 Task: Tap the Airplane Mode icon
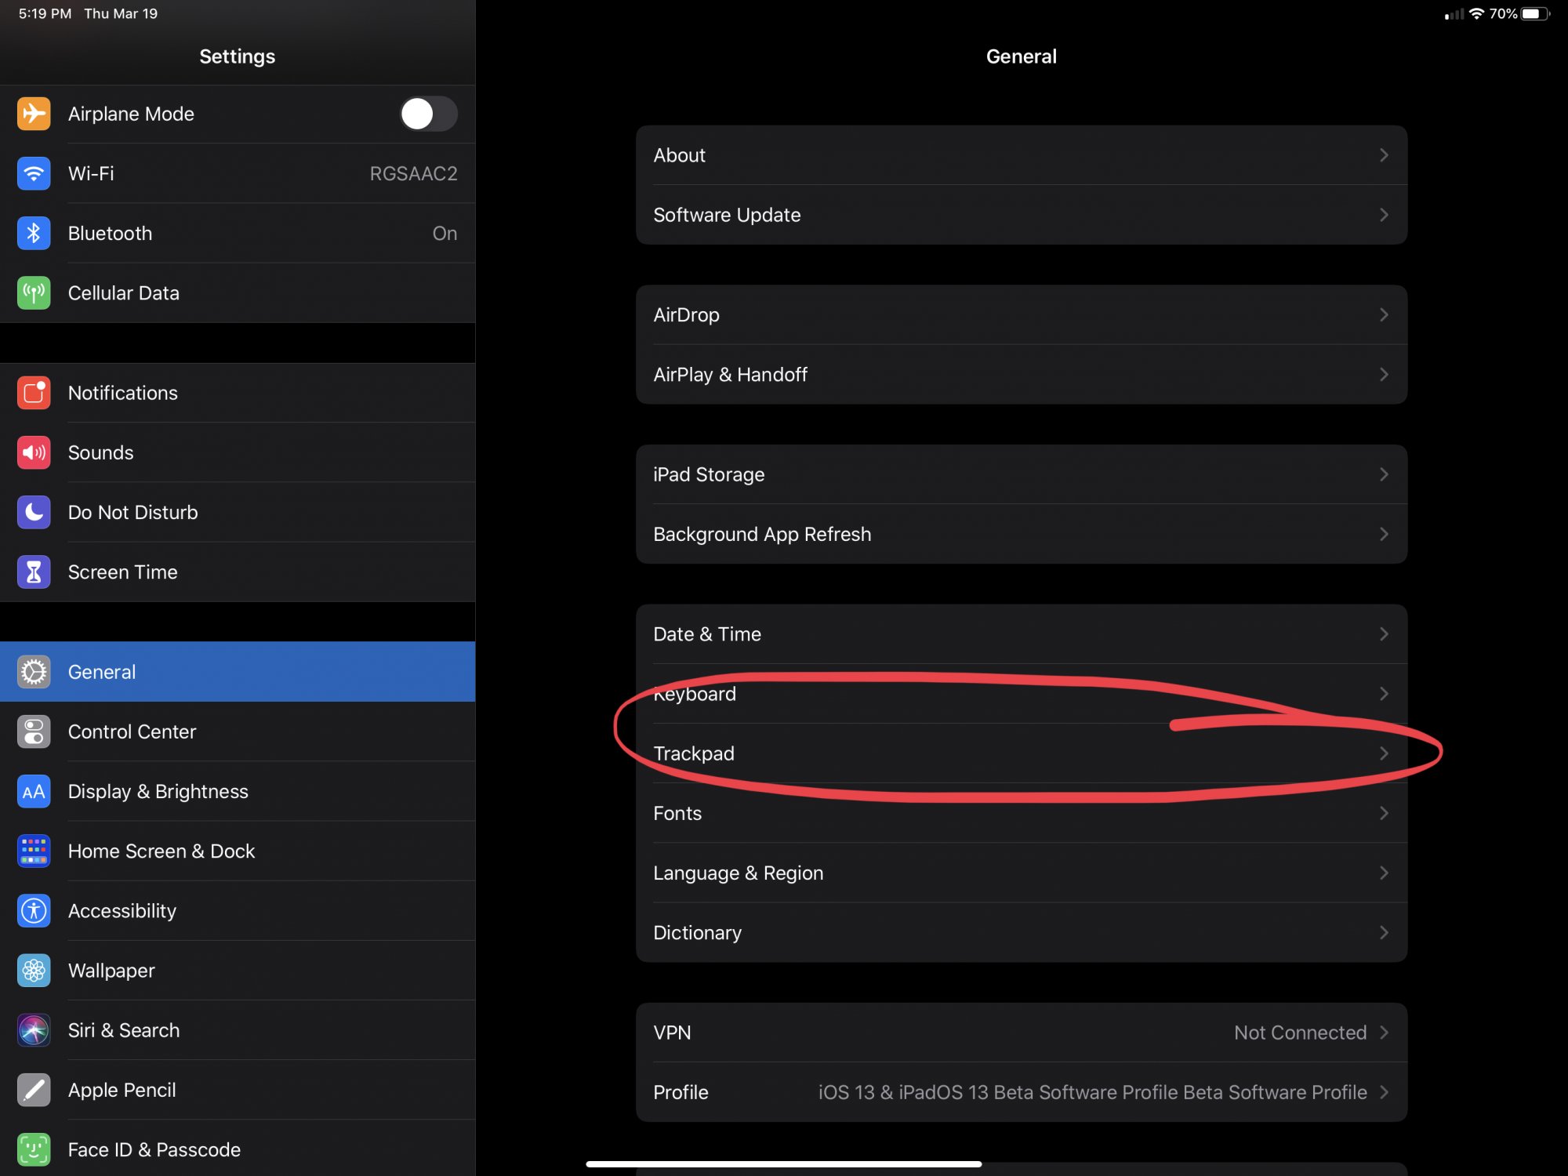point(34,114)
